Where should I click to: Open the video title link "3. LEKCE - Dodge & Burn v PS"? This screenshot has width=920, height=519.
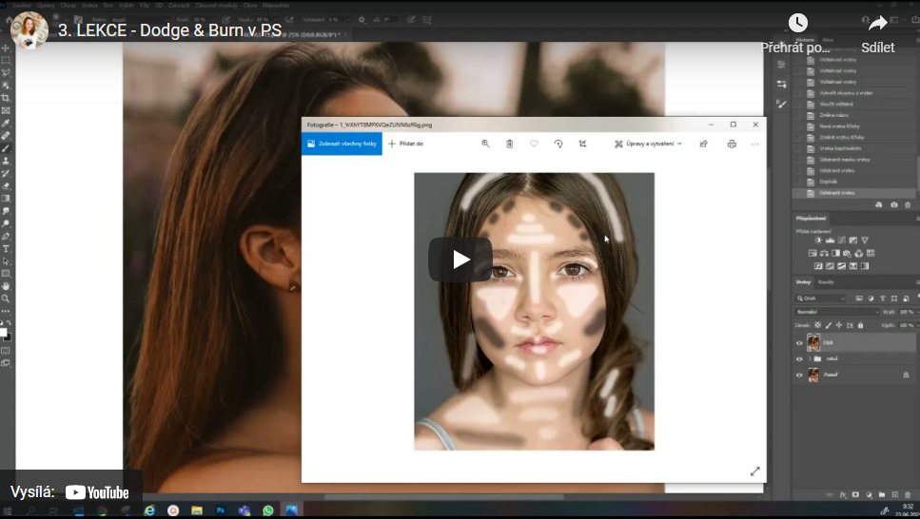click(169, 30)
